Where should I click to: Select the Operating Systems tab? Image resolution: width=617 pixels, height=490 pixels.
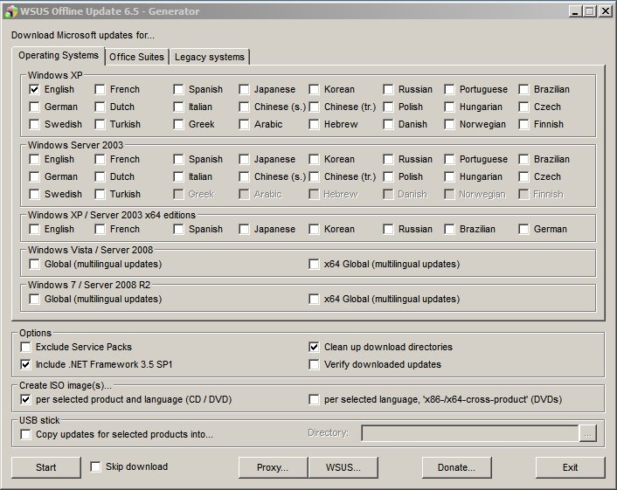tap(59, 55)
